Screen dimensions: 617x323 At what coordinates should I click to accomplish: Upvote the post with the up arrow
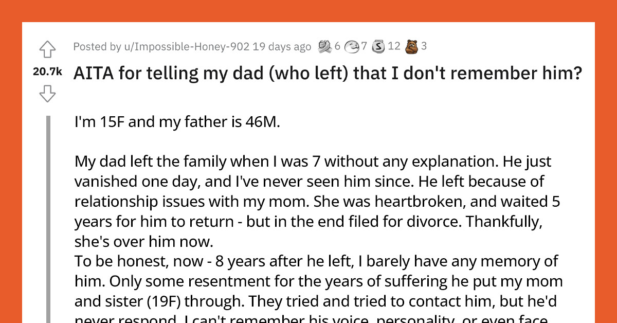tap(47, 50)
